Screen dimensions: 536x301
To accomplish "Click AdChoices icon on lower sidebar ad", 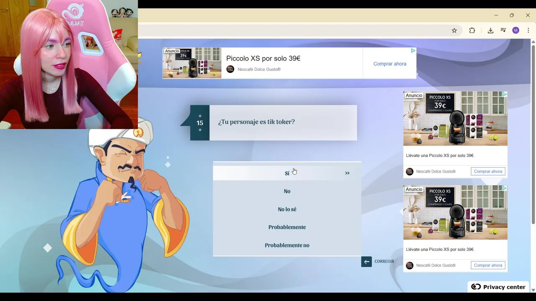I will [x=504, y=189].
